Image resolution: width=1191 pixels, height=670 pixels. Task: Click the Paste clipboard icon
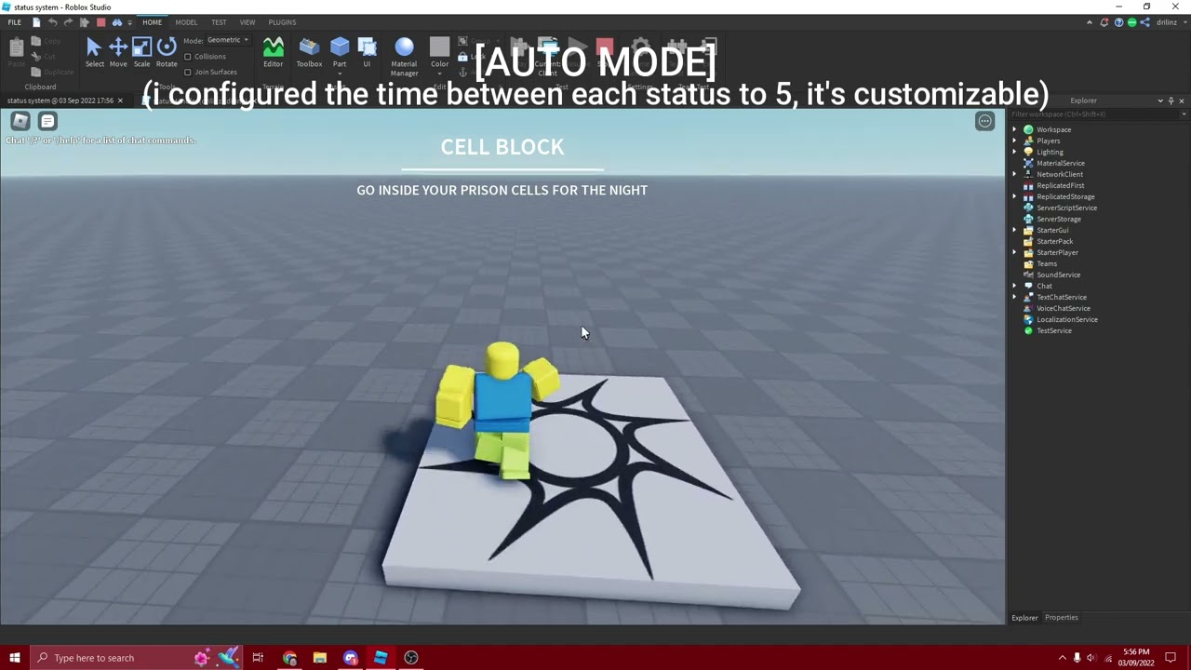(16, 47)
